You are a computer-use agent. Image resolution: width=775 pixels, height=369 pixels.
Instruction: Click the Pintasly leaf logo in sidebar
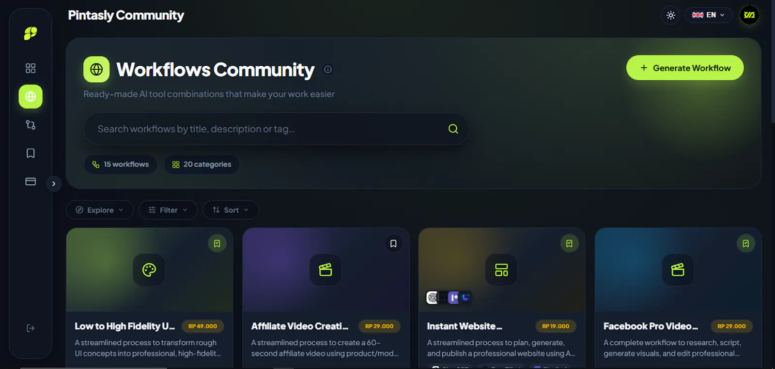(x=31, y=33)
